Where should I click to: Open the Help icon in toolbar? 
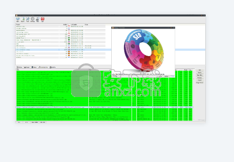(38, 19)
